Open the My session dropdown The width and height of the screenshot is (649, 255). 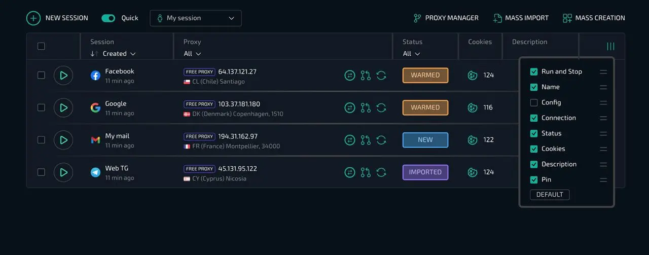pyautogui.click(x=196, y=18)
